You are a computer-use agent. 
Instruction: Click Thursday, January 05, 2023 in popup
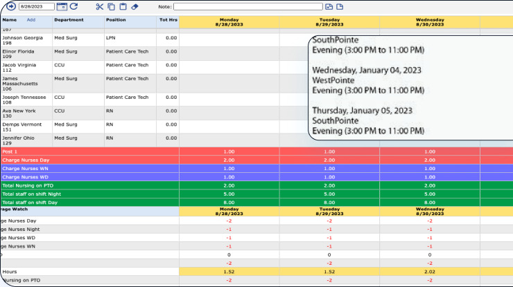[362, 111]
